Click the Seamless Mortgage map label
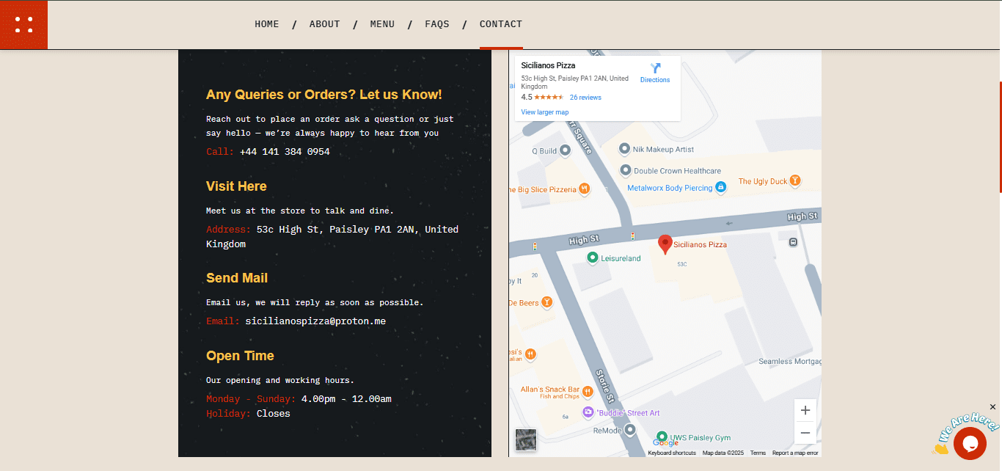 (790, 361)
